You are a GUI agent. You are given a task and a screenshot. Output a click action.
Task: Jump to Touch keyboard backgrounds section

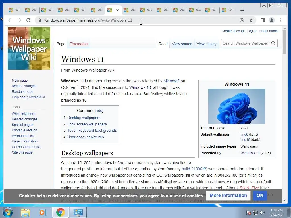tap(92, 131)
